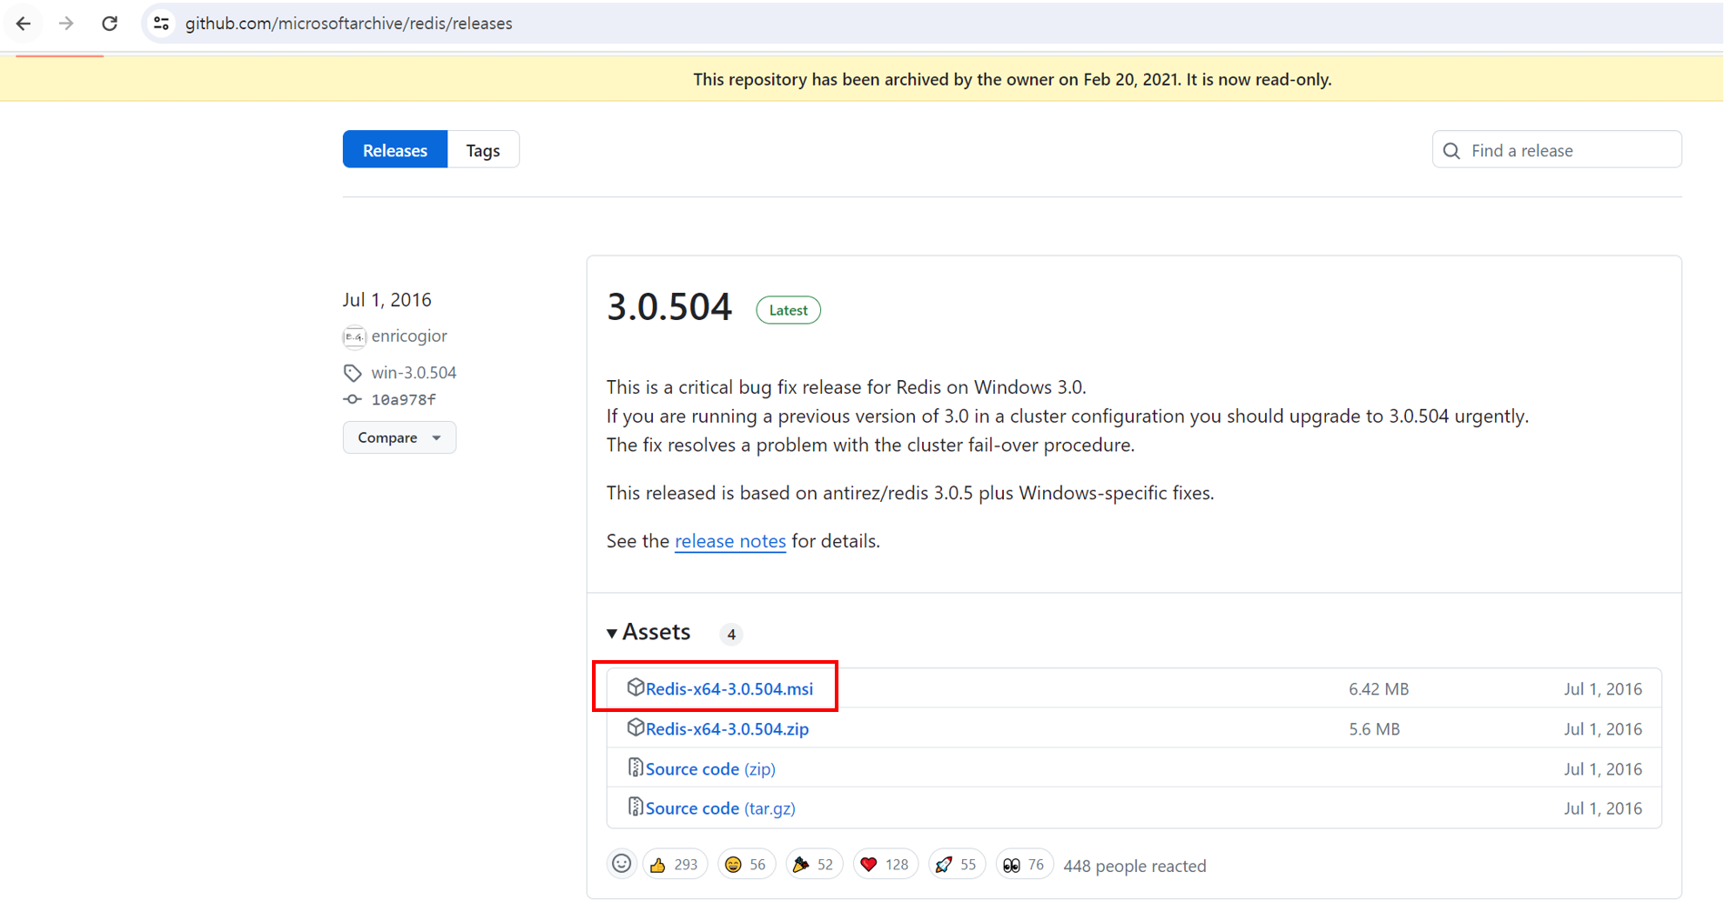Click the package icon for Redis-x64-3.0.504.msi
This screenshot has width=1736, height=922.
(x=636, y=687)
